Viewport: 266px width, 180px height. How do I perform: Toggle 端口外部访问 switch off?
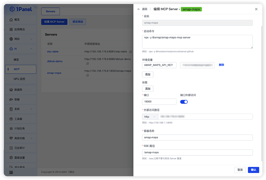pyautogui.click(x=184, y=102)
